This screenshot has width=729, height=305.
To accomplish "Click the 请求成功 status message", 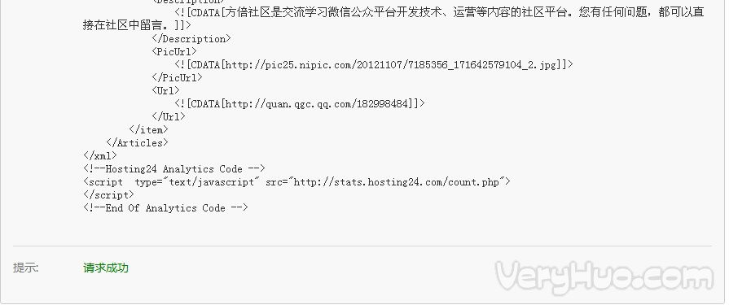I will click(x=106, y=268).
